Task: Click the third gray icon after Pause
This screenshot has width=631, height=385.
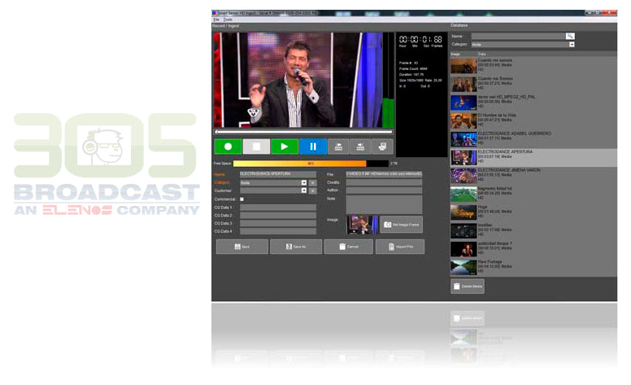Action: tap(382, 147)
